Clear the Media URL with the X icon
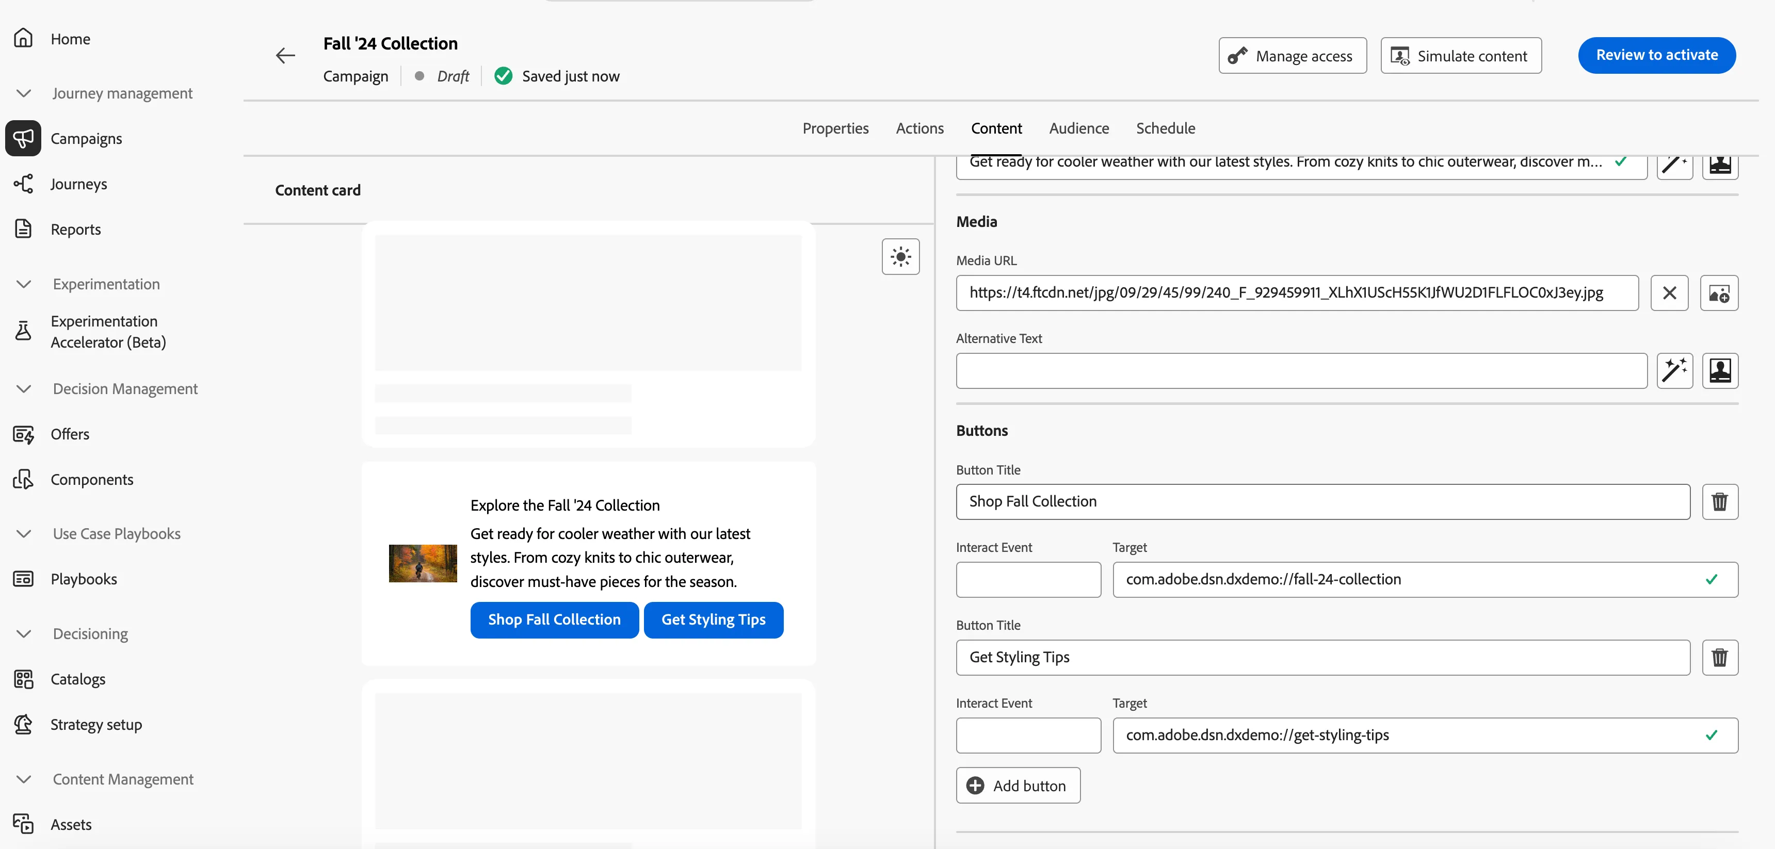Image resolution: width=1775 pixels, height=849 pixels. pyautogui.click(x=1670, y=292)
